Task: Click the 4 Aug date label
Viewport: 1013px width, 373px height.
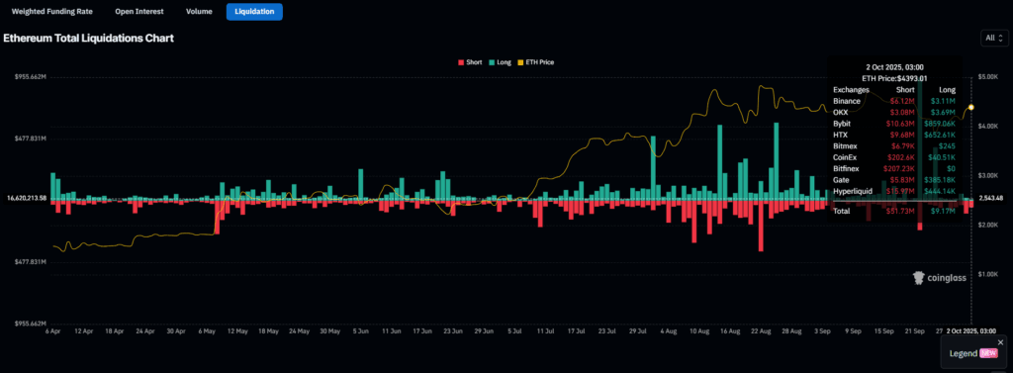Action: click(x=669, y=331)
